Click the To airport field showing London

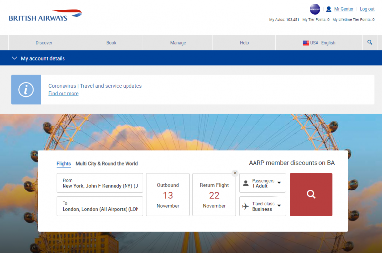click(x=100, y=206)
